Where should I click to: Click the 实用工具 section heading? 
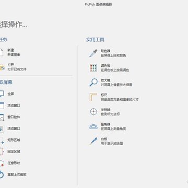tap(95, 40)
